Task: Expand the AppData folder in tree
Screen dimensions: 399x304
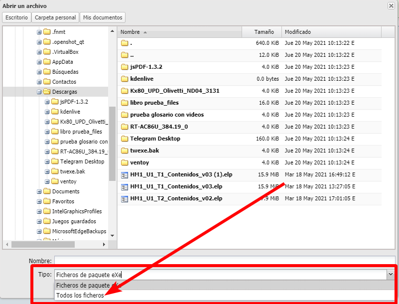Action: pyautogui.click(x=39, y=62)
